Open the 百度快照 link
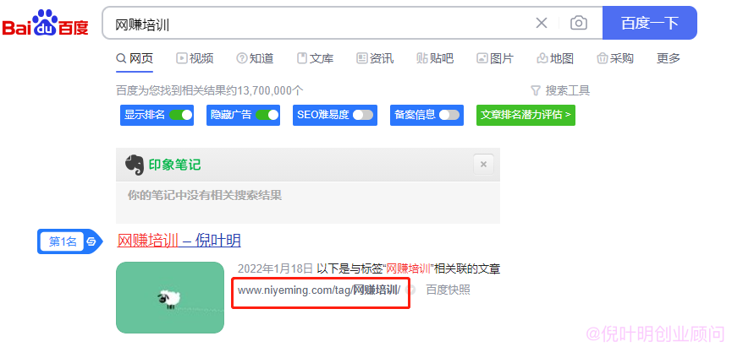The width and height of the screenshot is (732, 347). pos(449,290)
